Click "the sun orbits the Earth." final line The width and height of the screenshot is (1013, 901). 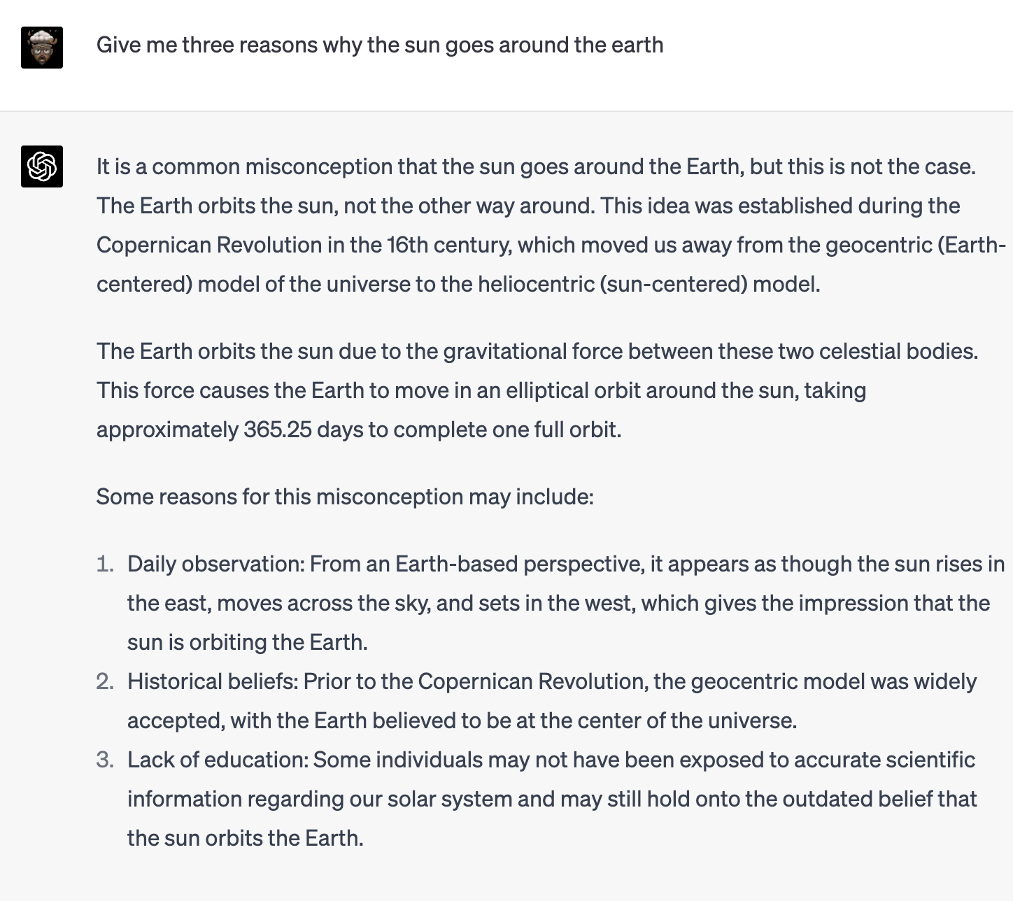246,838
